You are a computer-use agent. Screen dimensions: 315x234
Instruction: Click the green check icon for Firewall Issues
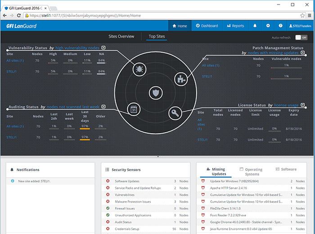click(108, 208)
